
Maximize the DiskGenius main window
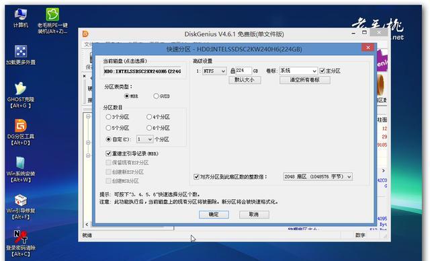(x=364, y=33)
